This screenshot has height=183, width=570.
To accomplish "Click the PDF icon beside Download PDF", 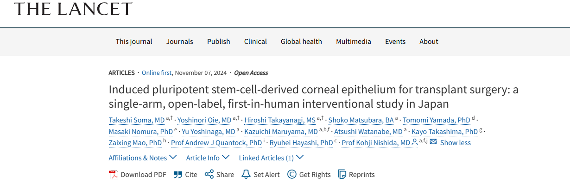I will (114, 175).
